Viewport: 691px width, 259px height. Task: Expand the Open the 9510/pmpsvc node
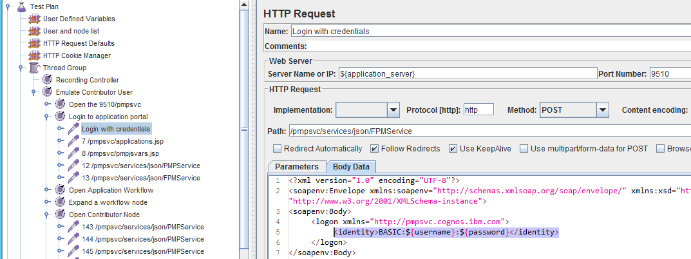pos(47,104)
